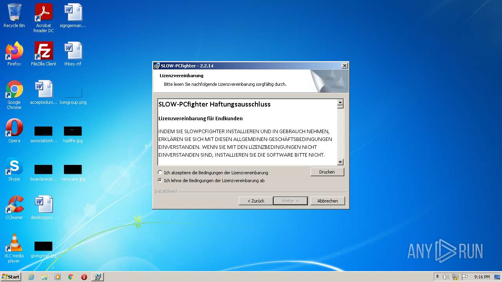The image size is (502, 282).
Task: Open Firefox desktop shortcut
Action: click(x=14, y=54)
